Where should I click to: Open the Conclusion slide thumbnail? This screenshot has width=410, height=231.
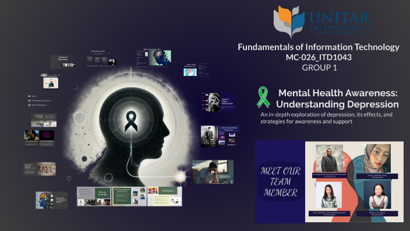(165, 196)
